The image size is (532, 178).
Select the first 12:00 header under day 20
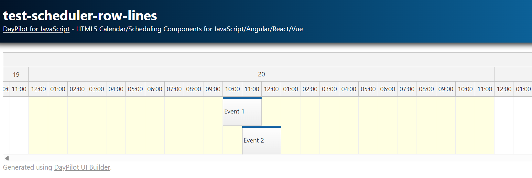point(38,89)
